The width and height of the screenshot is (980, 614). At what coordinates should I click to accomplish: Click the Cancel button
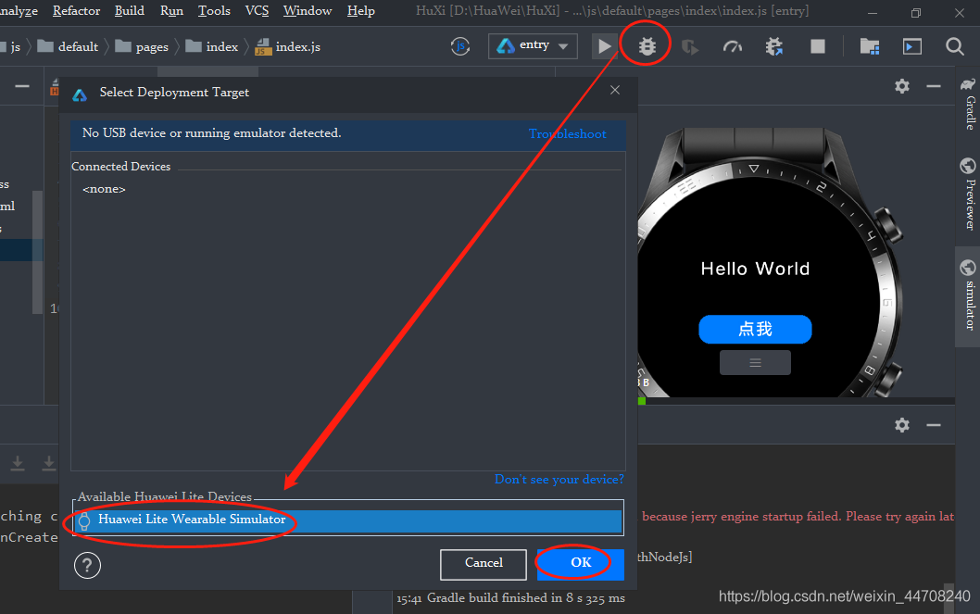484,563
